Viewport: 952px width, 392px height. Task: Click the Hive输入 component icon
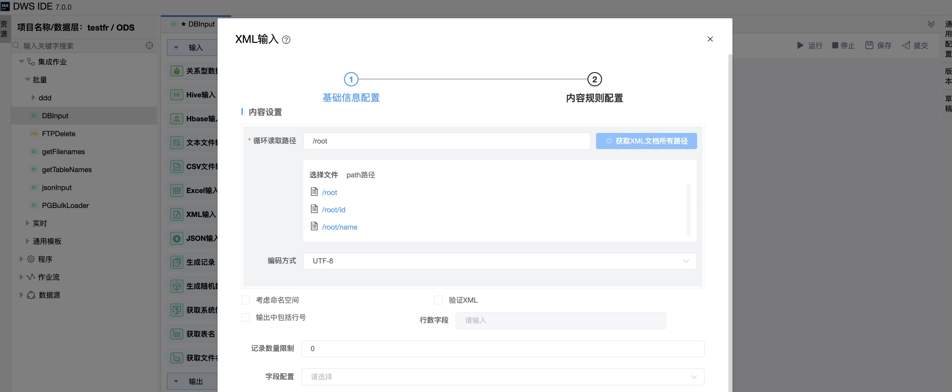tap(177, 95)
